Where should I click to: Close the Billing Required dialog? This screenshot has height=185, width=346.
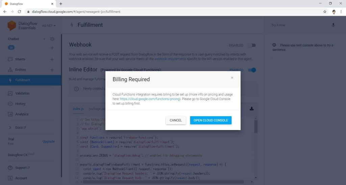(x=232, y=78)
